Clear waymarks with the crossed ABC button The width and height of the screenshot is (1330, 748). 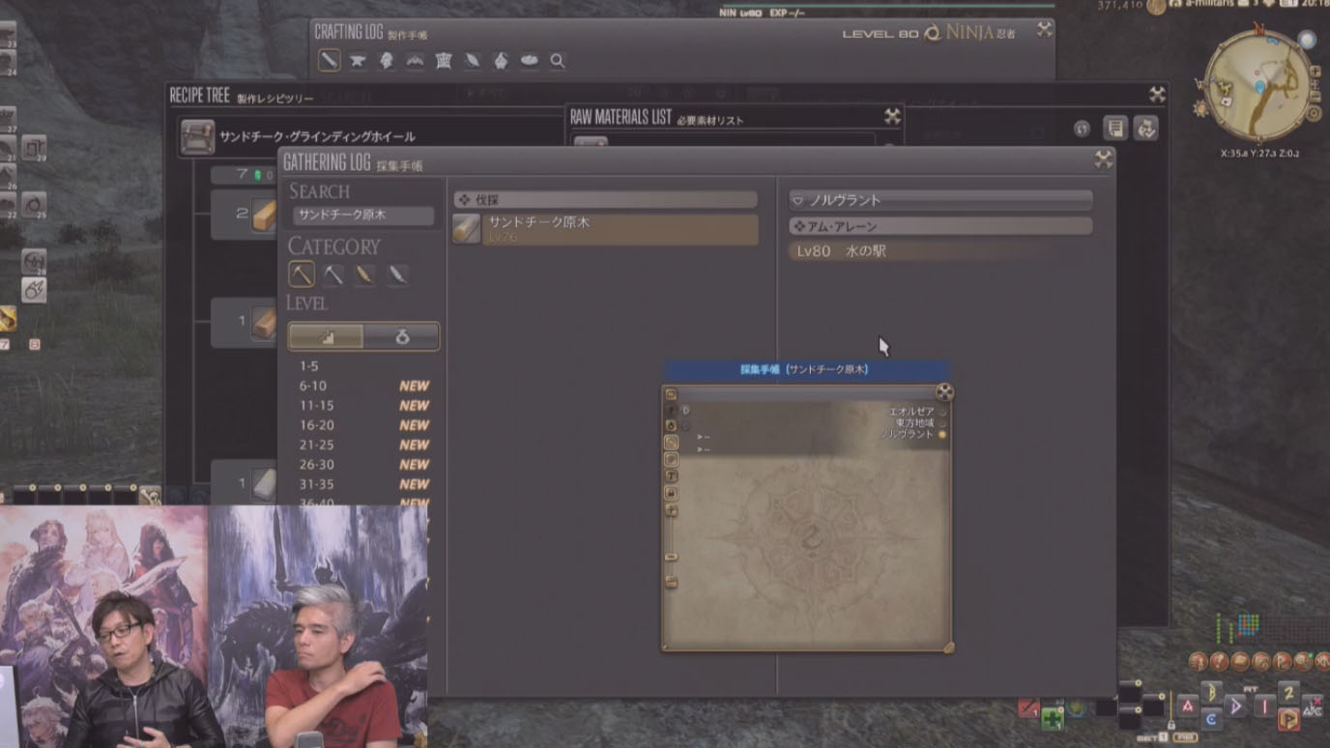(x=1313, y=706)
